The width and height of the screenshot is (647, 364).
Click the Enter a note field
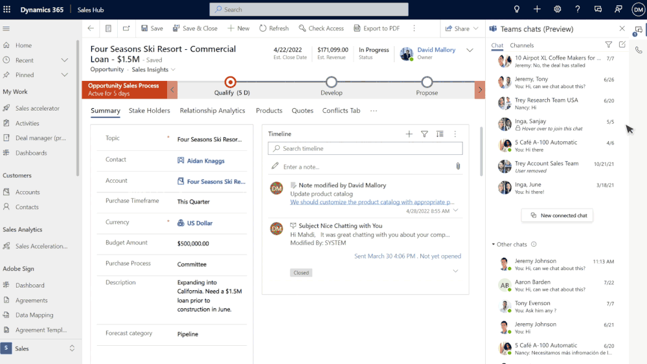[x=365, y=166]
